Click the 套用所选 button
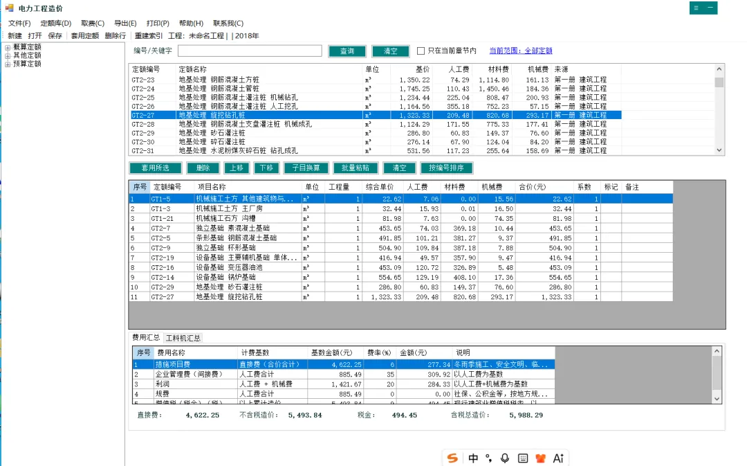This screenshot has width=747, height=466. coord(156,168)
